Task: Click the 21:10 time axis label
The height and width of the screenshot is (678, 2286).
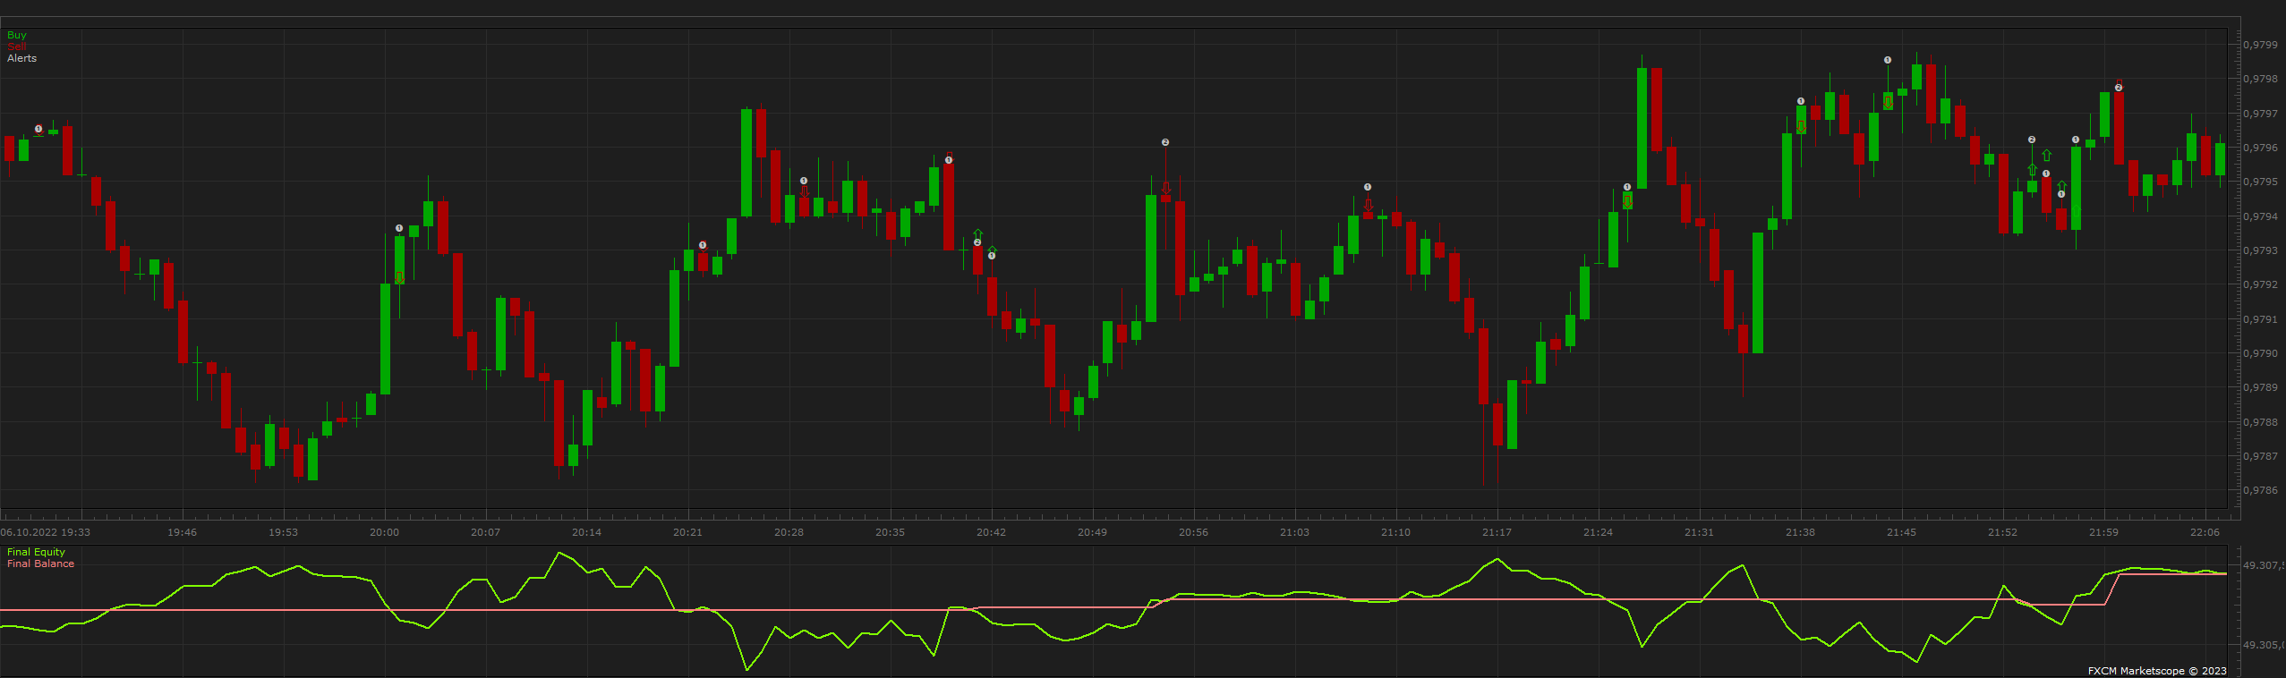Action: 1396,532
